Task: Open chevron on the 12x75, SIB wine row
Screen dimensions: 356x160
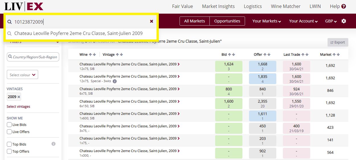Action: [x=178, y=64]
